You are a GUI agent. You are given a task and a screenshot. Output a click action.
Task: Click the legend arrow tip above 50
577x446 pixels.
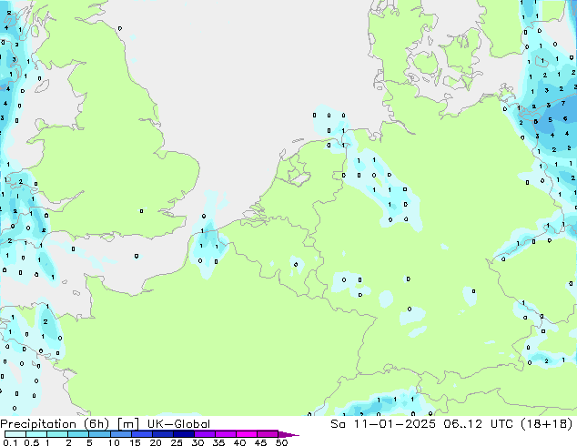pyautogui.click(x=288, y=434)
